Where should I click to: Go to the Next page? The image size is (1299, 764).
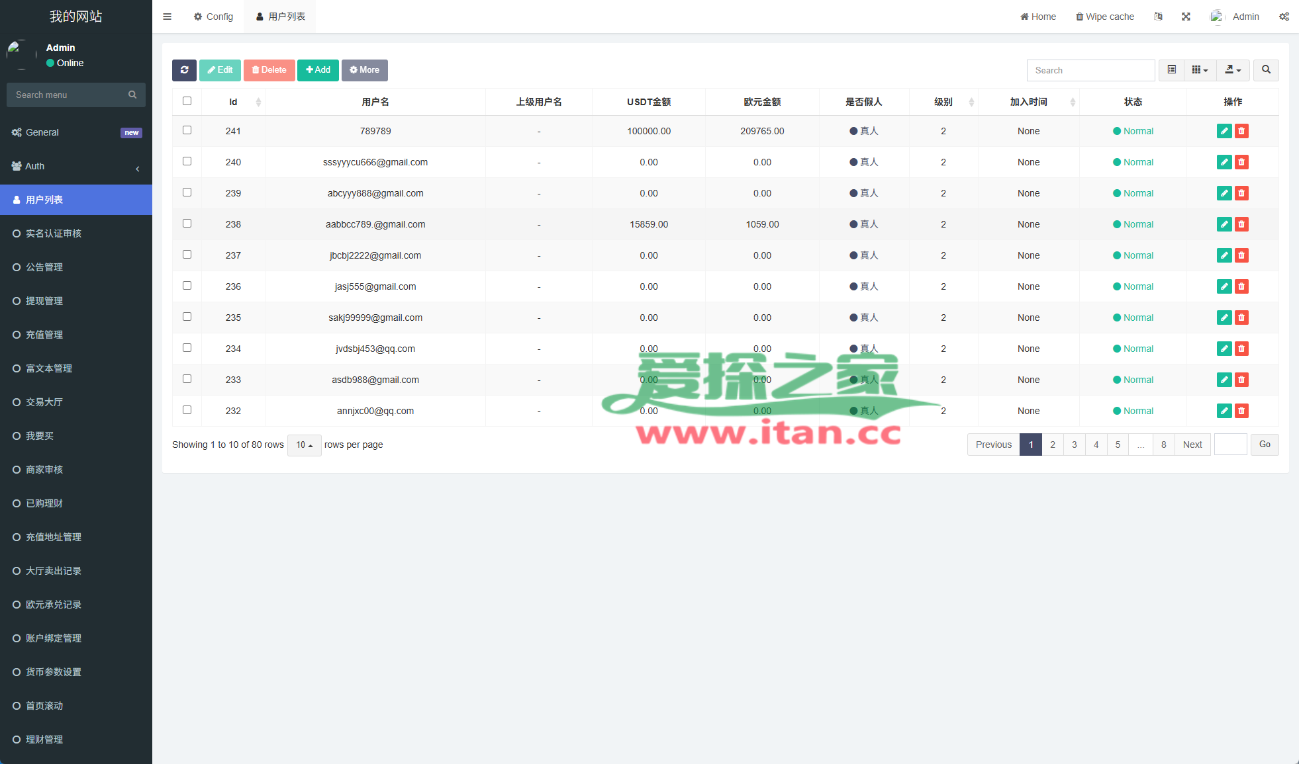click(x=1192, y=445)
